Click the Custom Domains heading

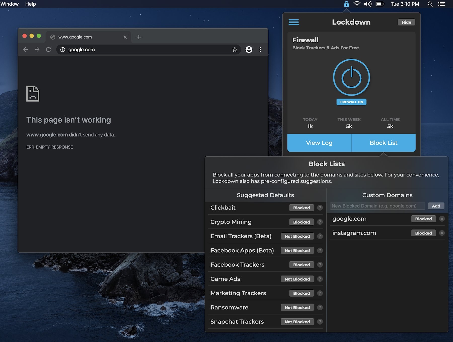(x=387, y=195)
